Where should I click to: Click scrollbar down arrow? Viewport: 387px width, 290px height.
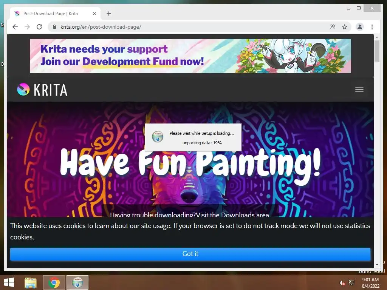tap(377, 265)
